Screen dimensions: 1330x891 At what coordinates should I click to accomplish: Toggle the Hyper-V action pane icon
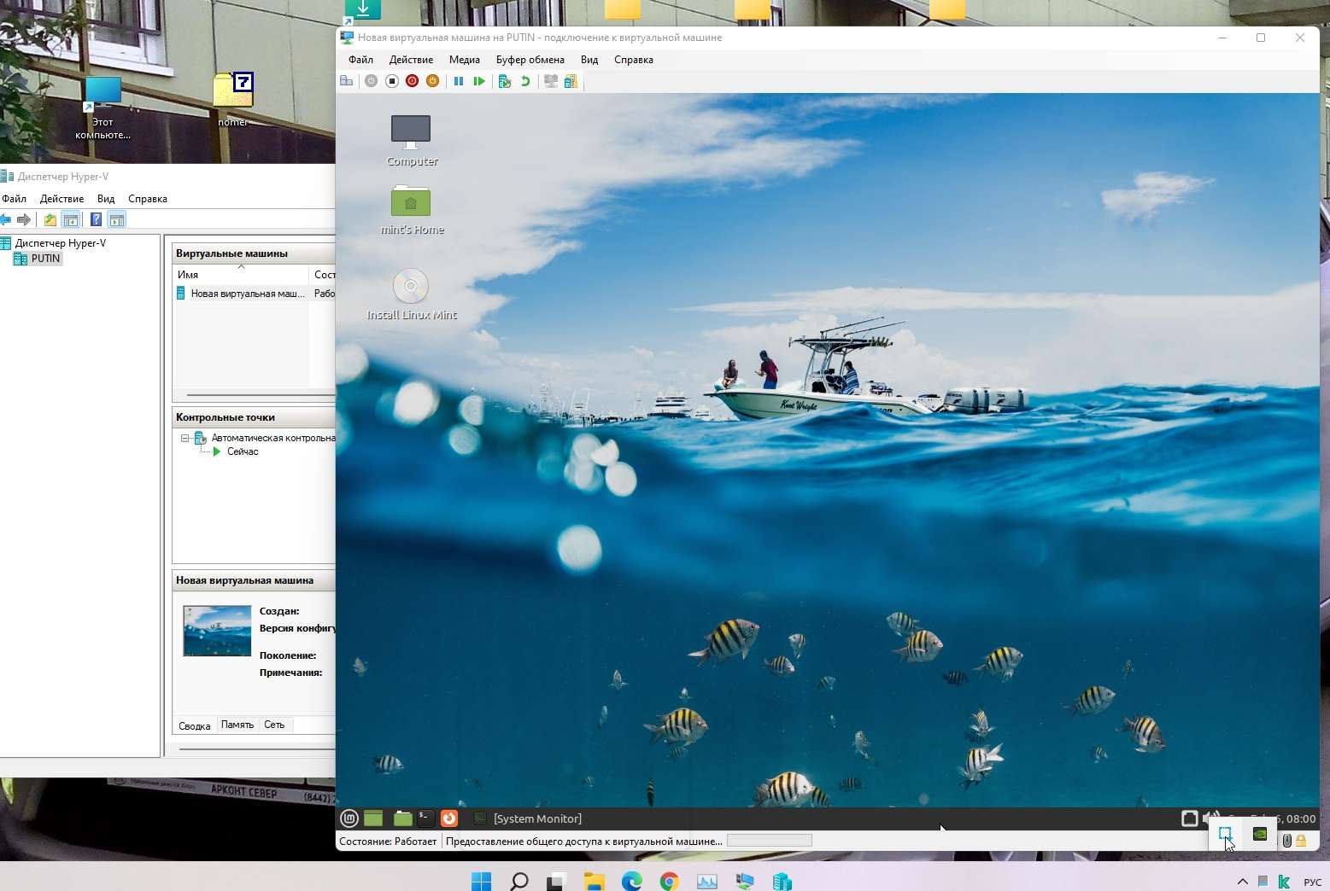(117, 220)
